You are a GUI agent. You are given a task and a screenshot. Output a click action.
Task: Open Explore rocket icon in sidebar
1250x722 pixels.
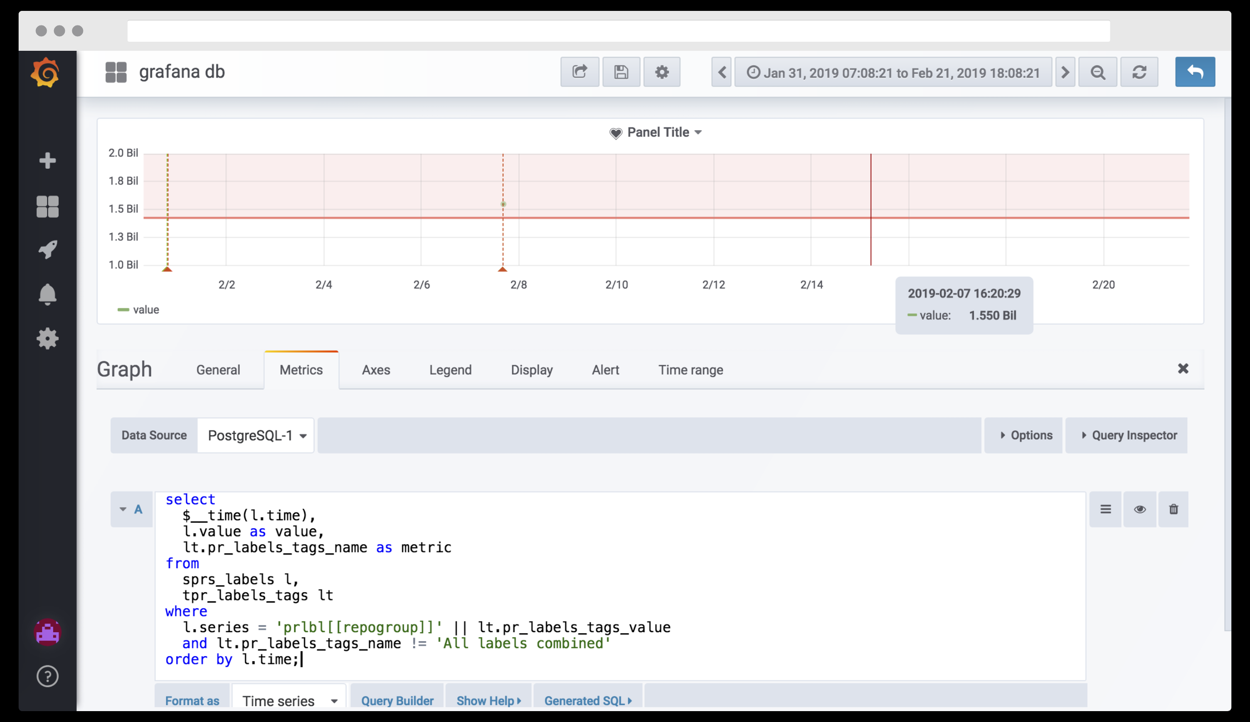(47, 249)
